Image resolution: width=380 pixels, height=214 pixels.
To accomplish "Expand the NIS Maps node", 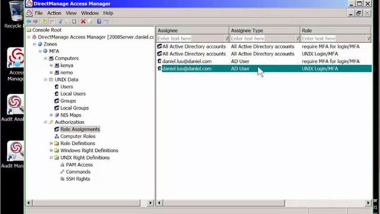I will click(x=51, y=115).
